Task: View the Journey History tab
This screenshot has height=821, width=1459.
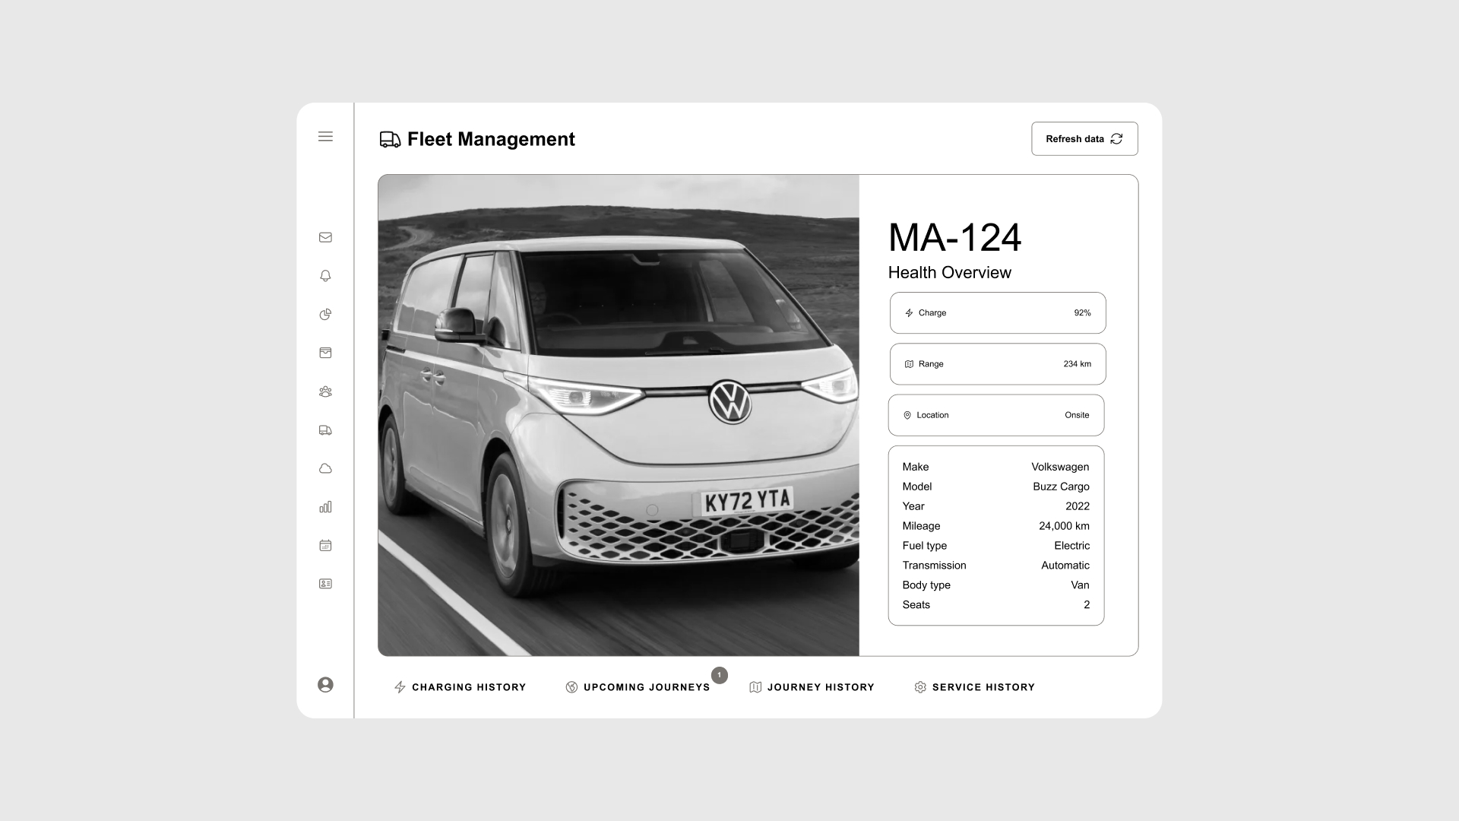Action: pyautogui.click(x=812, y=687)
